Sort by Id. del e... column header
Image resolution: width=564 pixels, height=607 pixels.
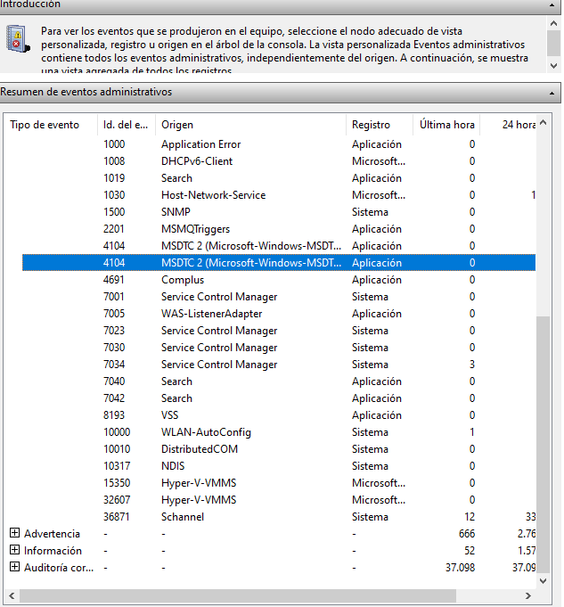click(x=127, y=125)
